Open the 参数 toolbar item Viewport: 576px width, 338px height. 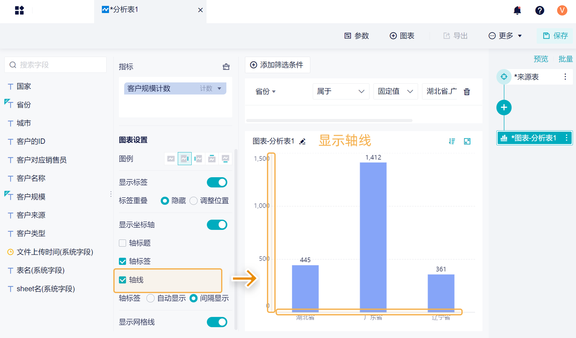(357, 36)
